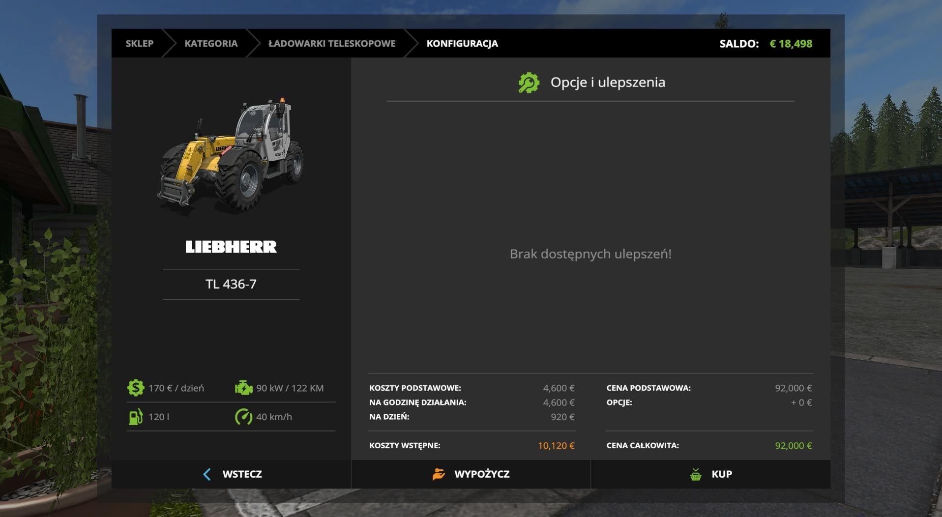942x517 pixels.
Task: Click the SALDO label
Action: (x=739, y=43)
